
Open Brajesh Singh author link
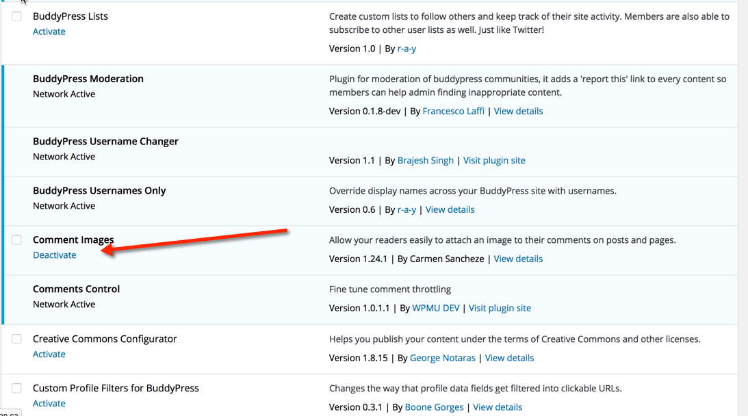coord(426,160)
